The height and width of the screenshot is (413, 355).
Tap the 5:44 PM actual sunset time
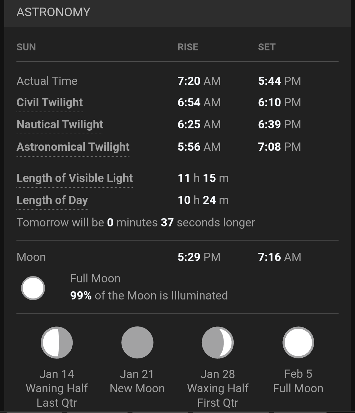(279, 81)
